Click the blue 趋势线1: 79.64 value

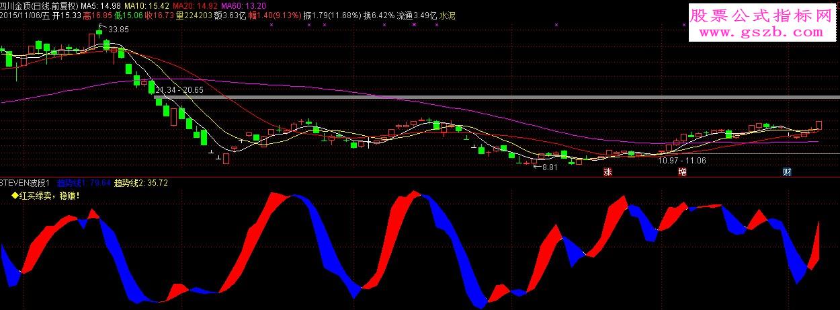click(84, 182)
